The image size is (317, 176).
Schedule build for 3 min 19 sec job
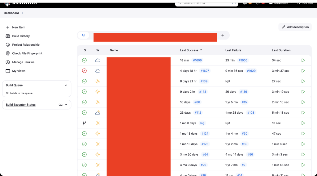click(303, 92)
